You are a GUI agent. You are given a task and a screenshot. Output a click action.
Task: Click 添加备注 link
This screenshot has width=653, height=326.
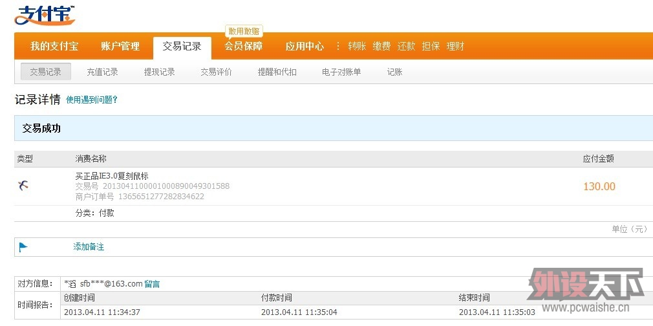(89, 246)
